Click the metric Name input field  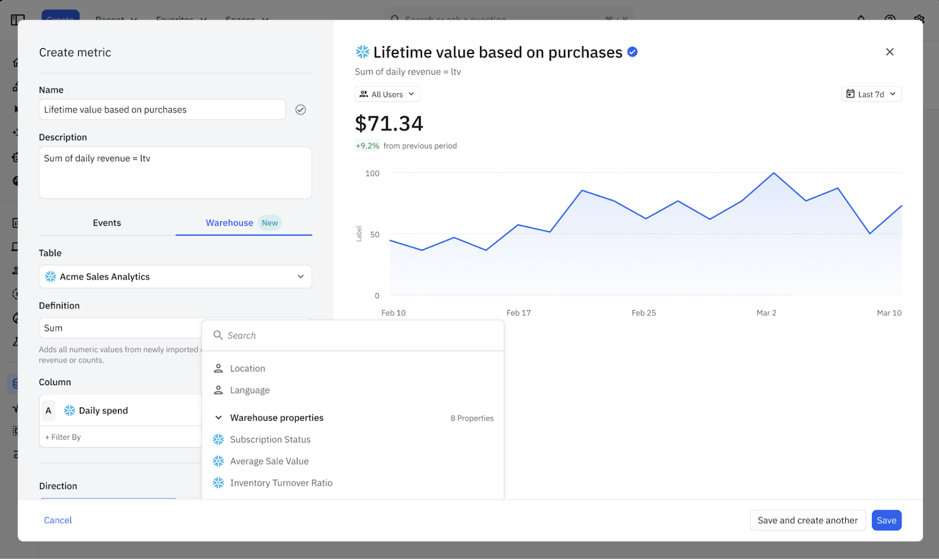tap(162, 110)
